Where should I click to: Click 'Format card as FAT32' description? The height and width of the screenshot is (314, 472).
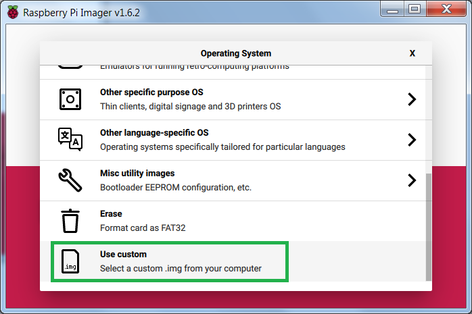point(143,228)
